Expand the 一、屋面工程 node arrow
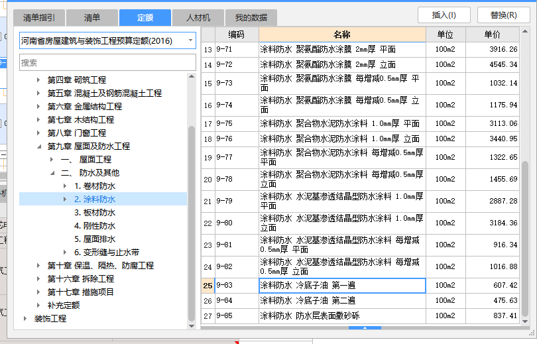 (x=52, y=160)
